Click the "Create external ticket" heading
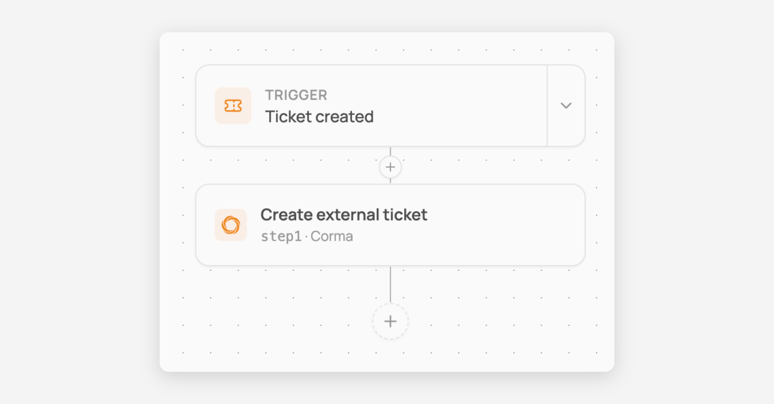 pyautogui.click(x=344, y=215)
